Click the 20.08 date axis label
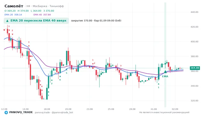 coord(68,109)
